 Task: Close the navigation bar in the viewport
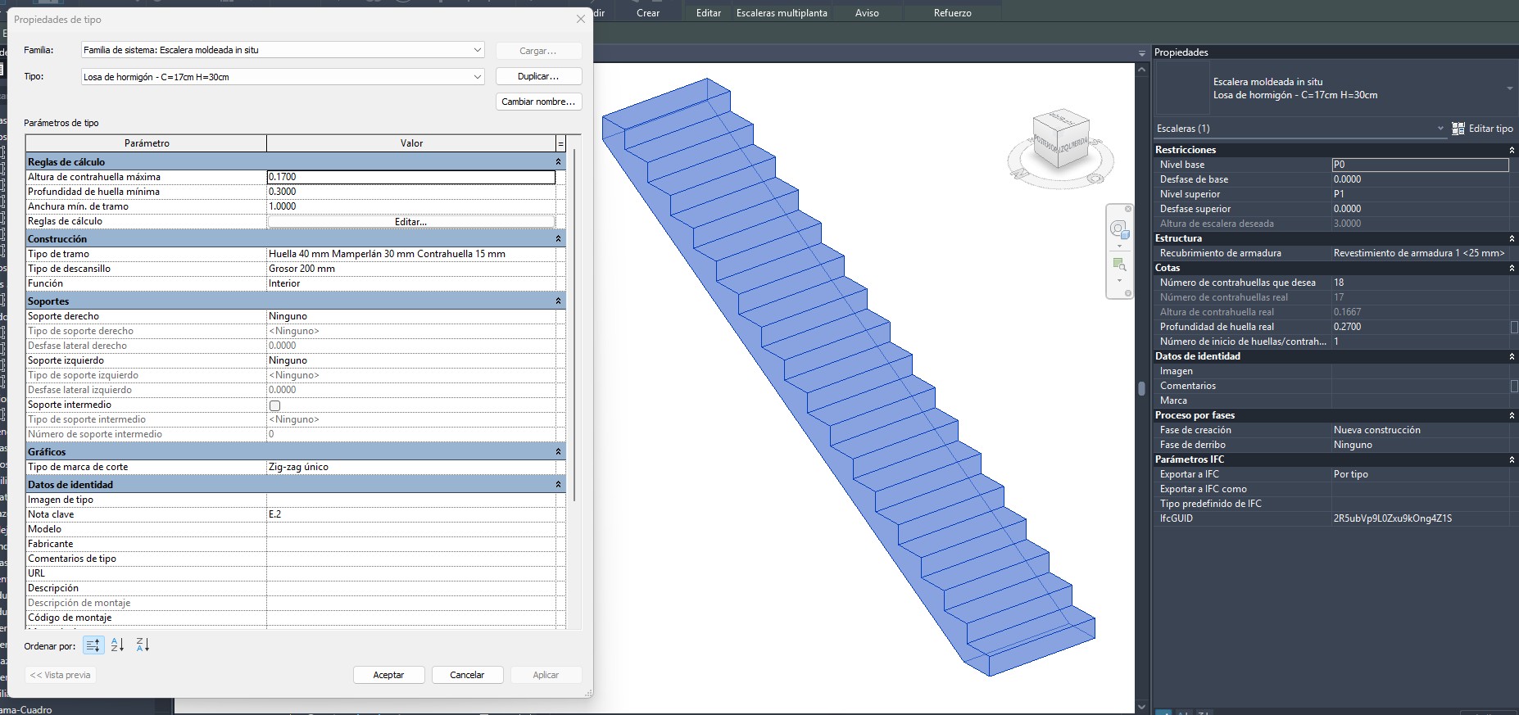tap(1128, 209)
